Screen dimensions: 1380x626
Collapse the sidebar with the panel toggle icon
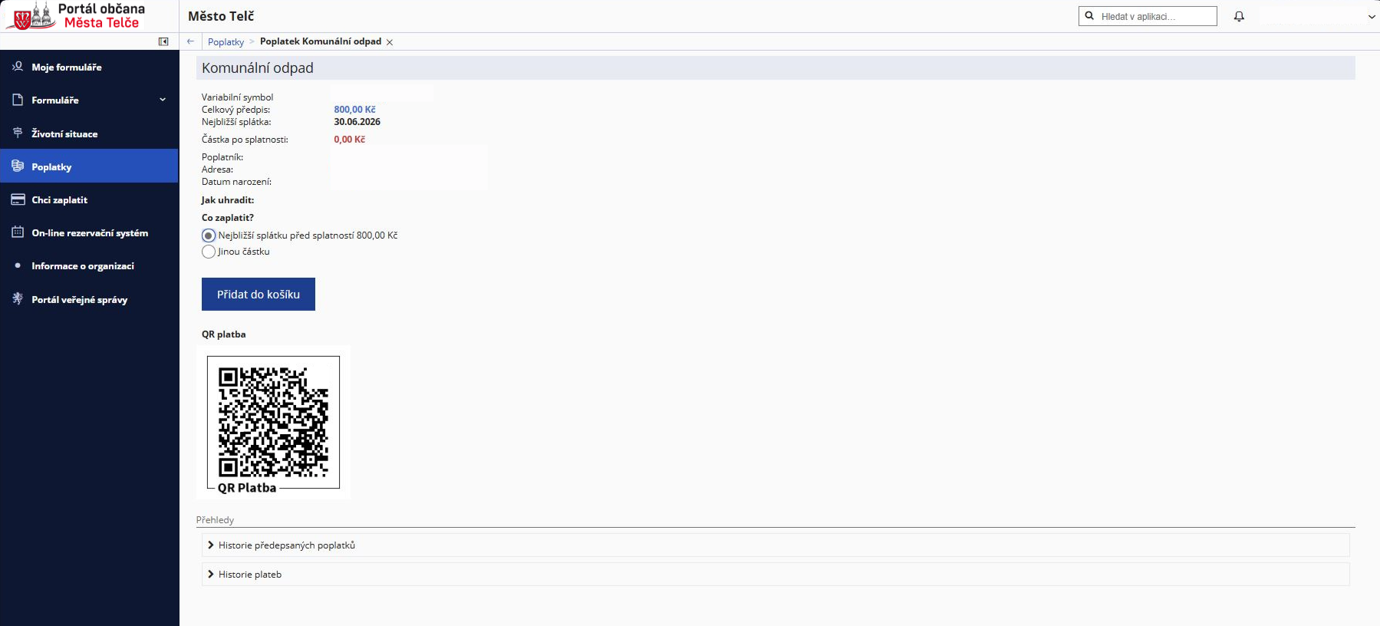163,41
